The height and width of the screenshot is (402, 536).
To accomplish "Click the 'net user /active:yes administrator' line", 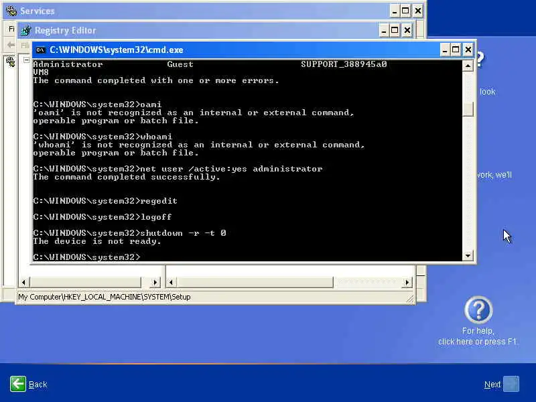I will pos(178,169).
